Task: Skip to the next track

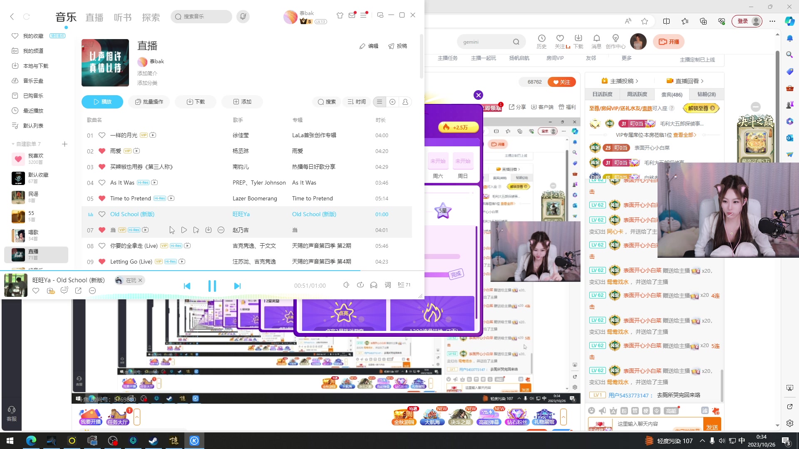Action: 237,286
